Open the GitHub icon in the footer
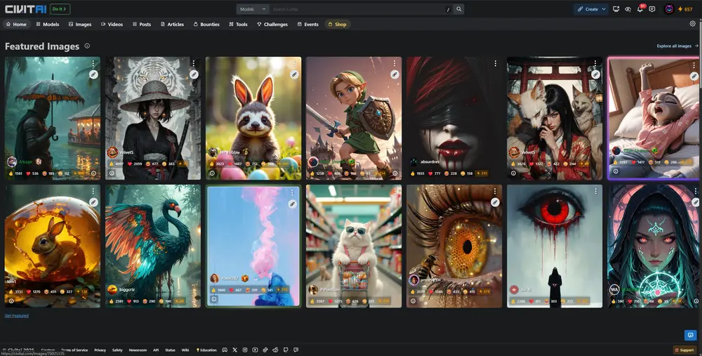The image size is (702, 356). pyautogui.click(x=285, y=350)
